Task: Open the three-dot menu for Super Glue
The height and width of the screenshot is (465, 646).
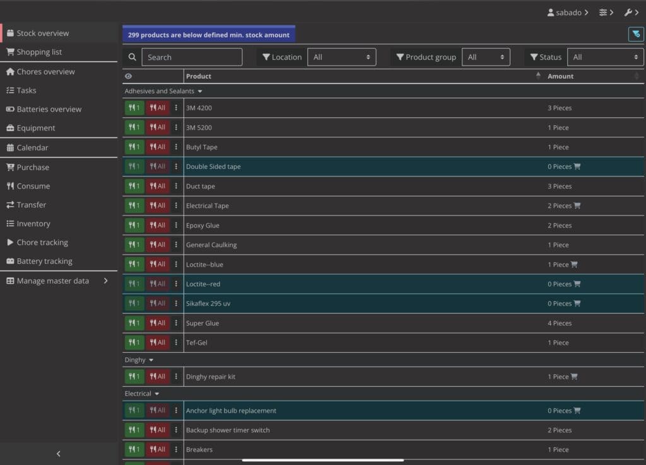Action: point(176,323)
